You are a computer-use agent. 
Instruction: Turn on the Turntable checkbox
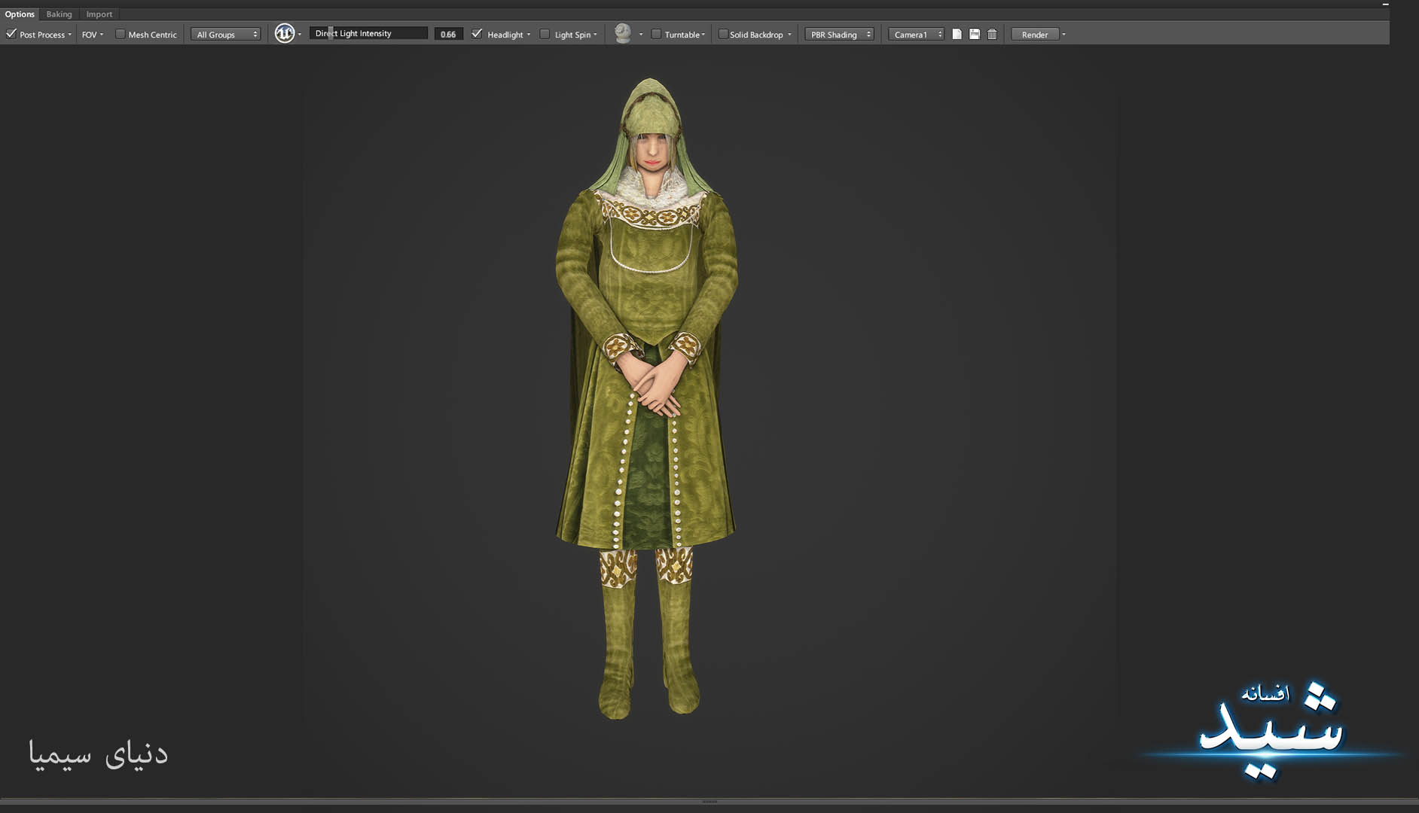coord(656,34)
